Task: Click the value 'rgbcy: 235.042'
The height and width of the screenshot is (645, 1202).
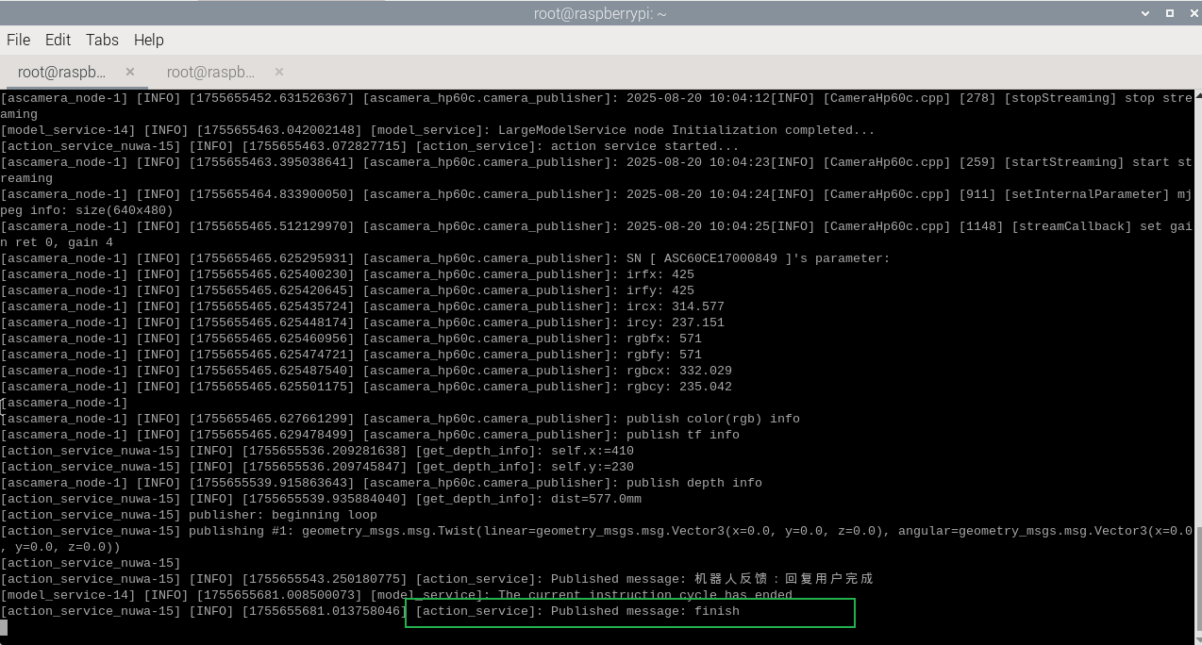Action: pyautogui.click(x=679, y=387)
